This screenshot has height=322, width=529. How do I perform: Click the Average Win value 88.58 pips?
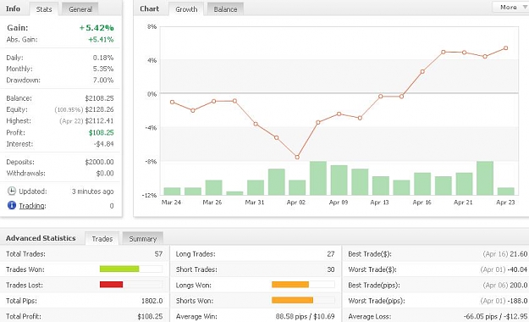291,316
